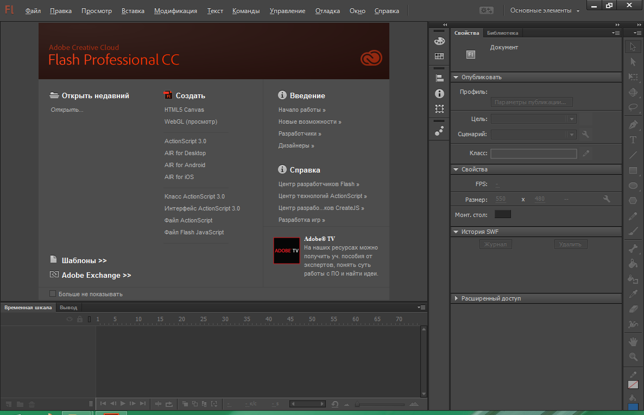Click the timeline zoom slider handle
Viewport: 644px width, 415px height.
tap(357, 404)
